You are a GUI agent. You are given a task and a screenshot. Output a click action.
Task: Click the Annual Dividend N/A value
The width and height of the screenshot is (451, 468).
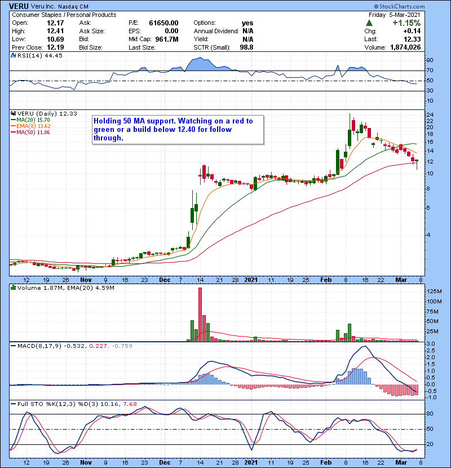247,31
